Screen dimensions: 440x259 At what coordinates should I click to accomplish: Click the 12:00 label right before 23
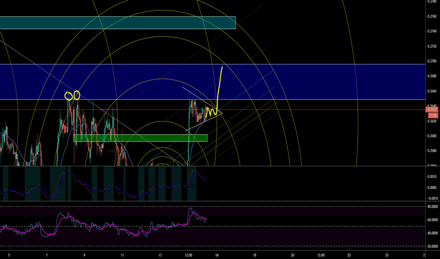[321, 255]
